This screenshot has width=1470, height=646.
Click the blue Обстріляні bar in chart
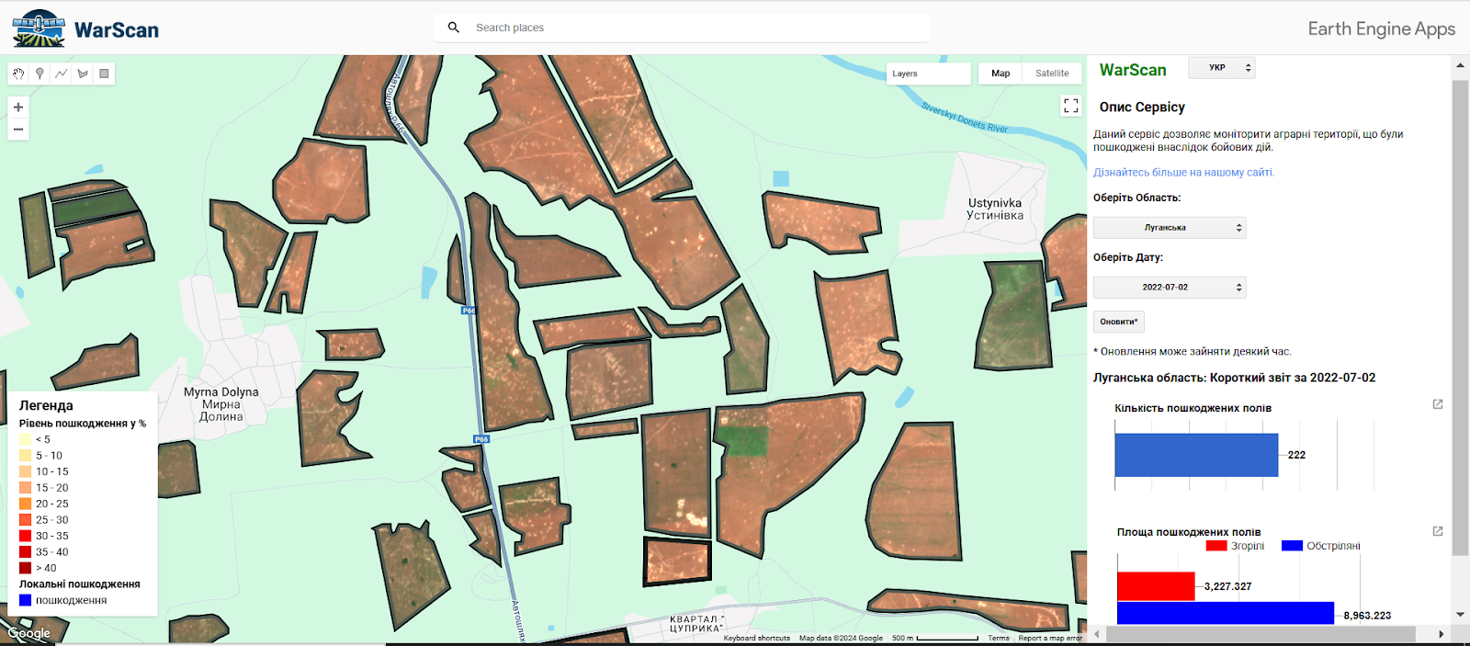click(1226, 613)
